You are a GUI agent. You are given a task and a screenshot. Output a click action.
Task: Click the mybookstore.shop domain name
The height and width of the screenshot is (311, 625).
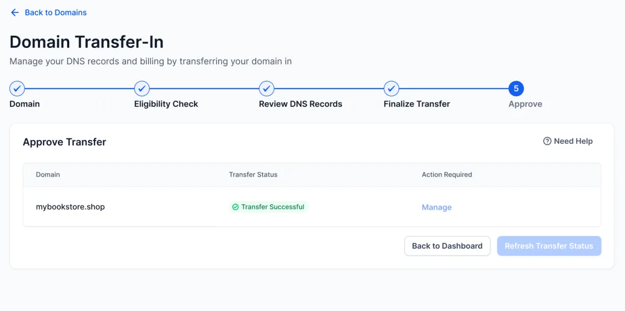click(70, 207)
